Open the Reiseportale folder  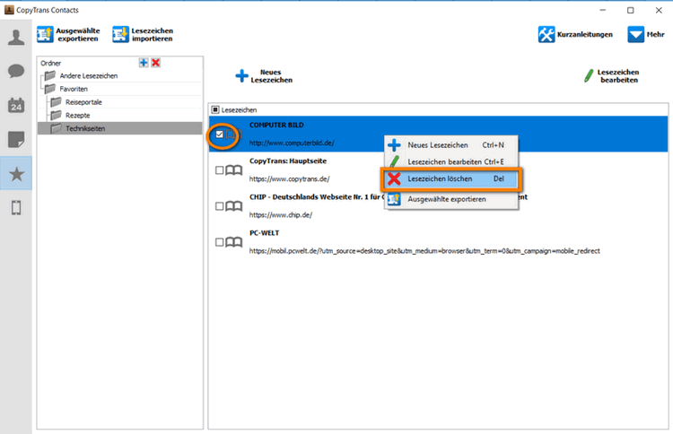click(x=83, y=102)
